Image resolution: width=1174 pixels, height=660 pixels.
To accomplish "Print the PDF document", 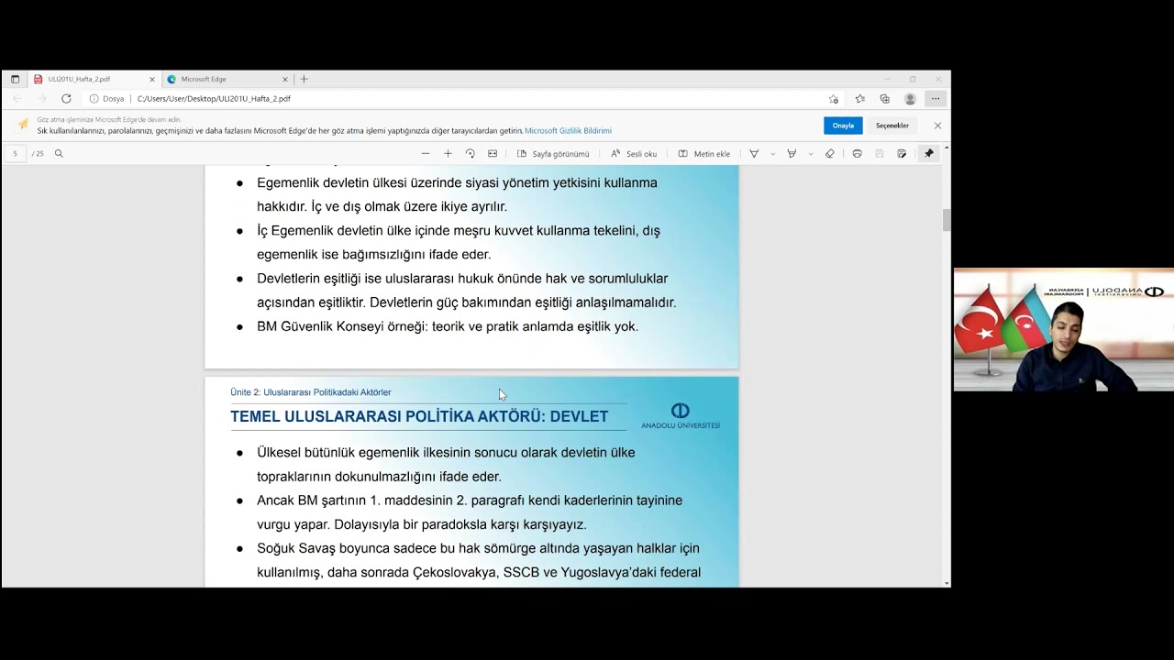I will (857, 154).
